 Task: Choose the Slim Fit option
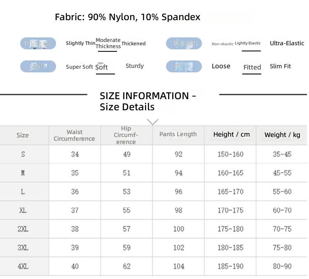coord(280,66)
